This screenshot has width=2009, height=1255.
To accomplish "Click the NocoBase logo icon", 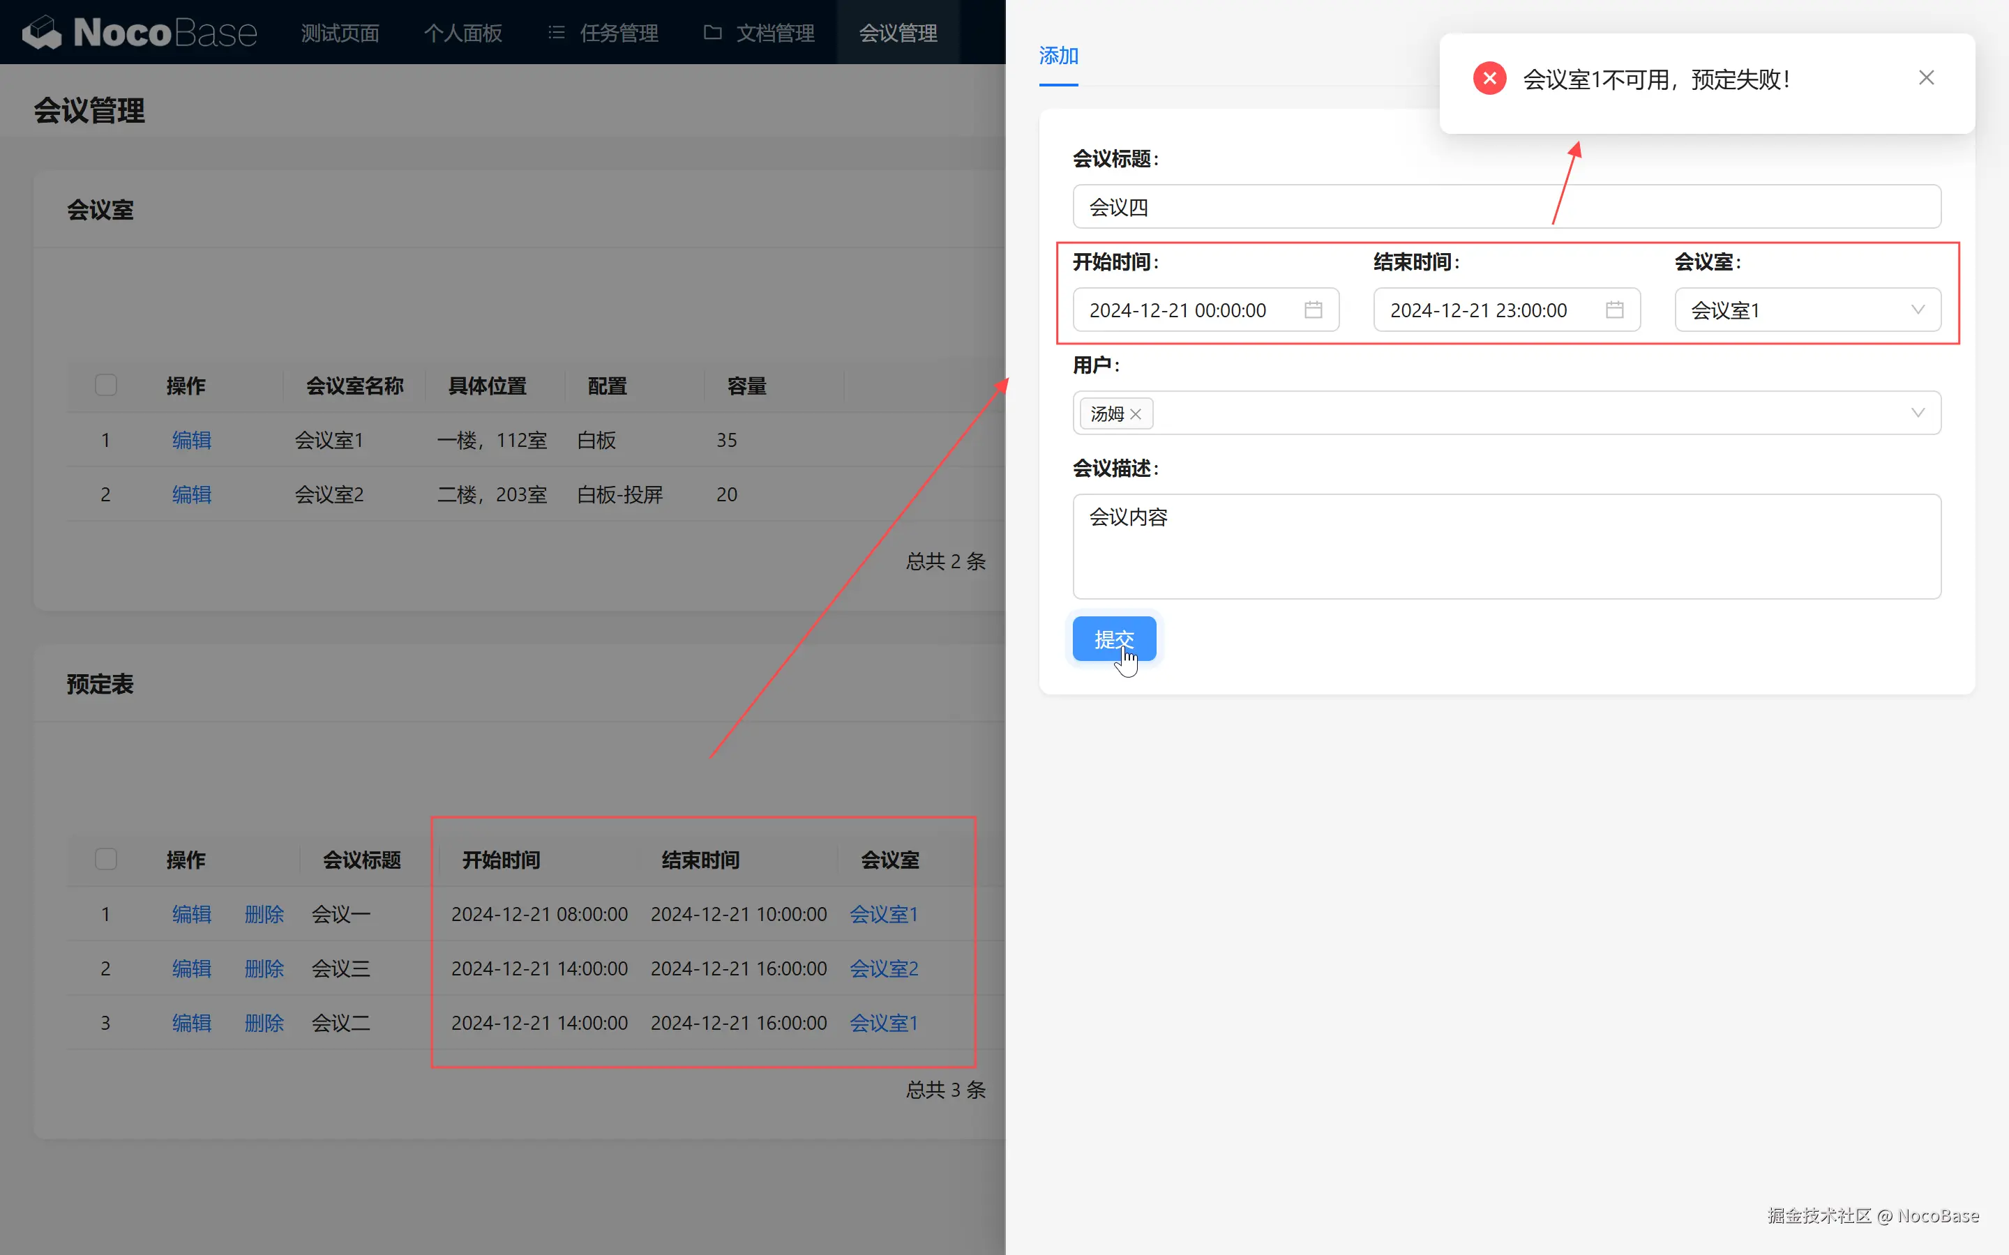I will 42,32.
